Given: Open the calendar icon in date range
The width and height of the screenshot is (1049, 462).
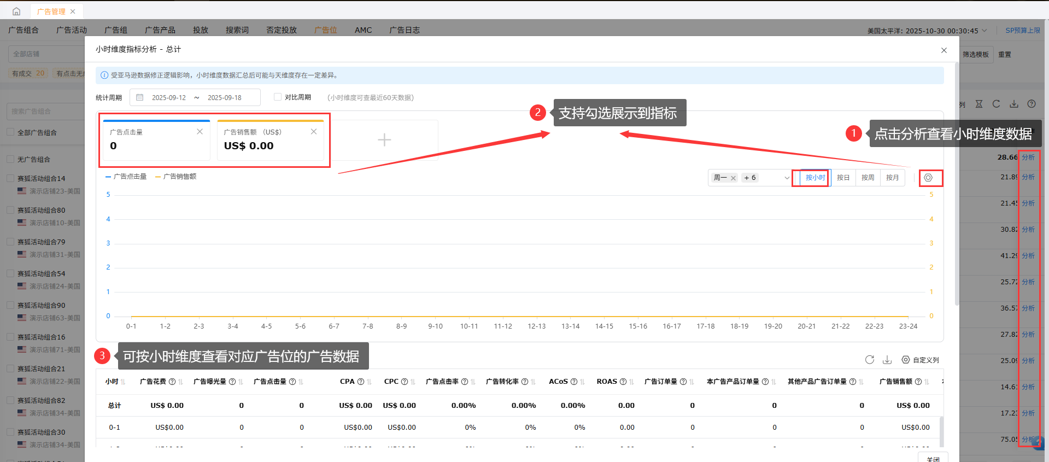Looking at the screenshot, I should (140, 97).
